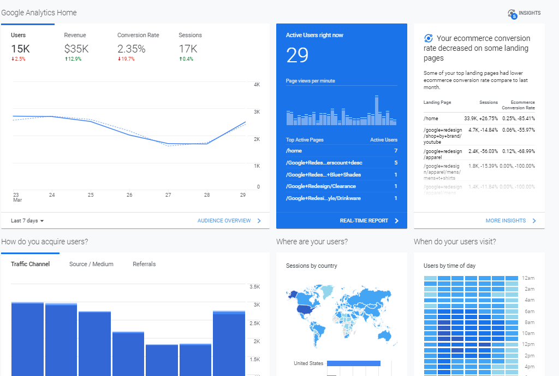Click the chevron next to Audience Overview

click(x=259, y=221)
